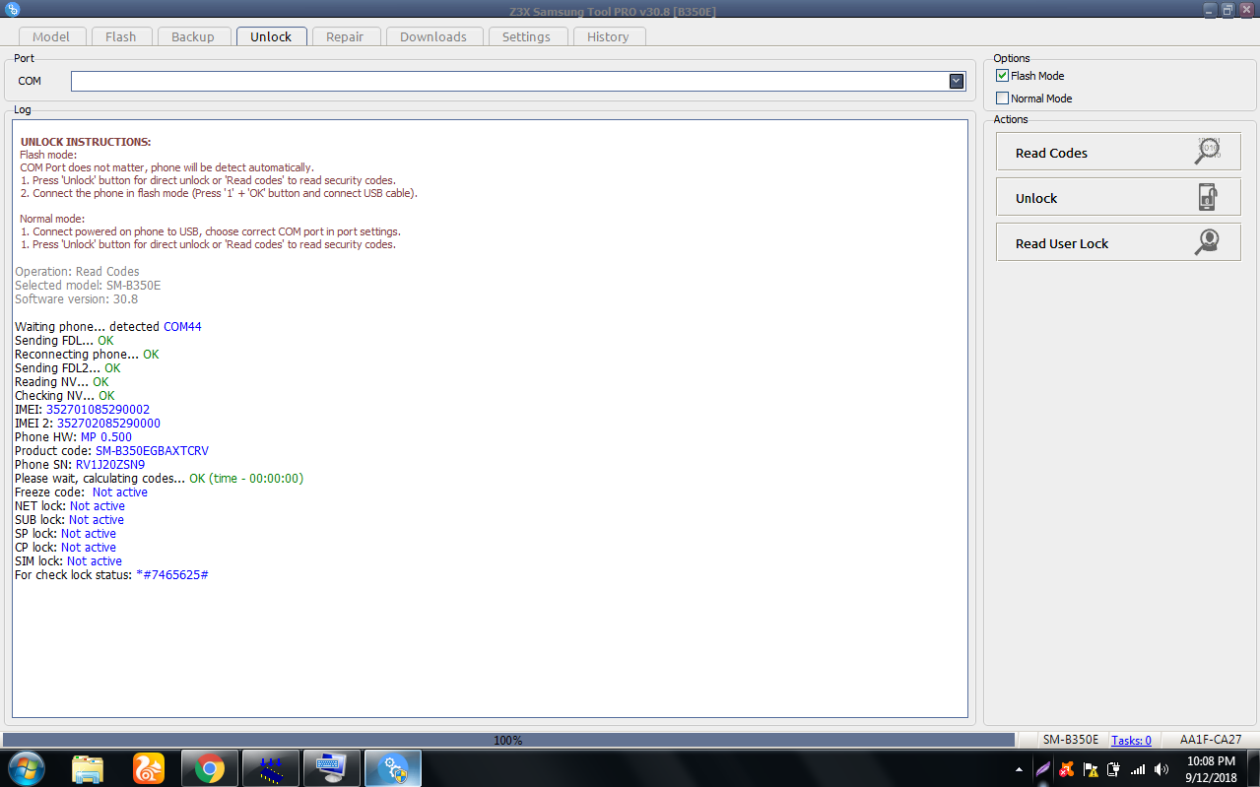Switch to Z3X Samsung Tool taskbar icon
Viewport: 1260px width, 787px height.
(x=393, y=768)
